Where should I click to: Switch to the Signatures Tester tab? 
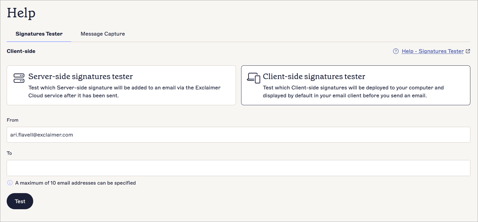[x=39, y=34]
